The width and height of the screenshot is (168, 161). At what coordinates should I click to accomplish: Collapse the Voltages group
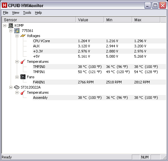[17, 36]
